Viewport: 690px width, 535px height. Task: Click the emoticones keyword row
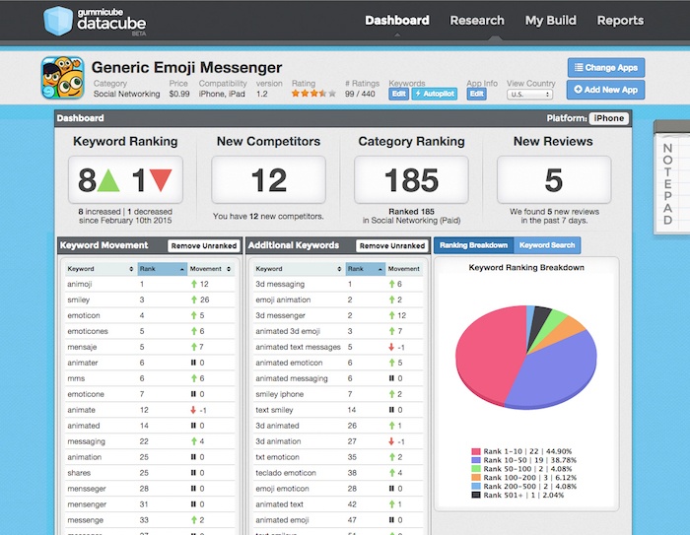[150, 331]
